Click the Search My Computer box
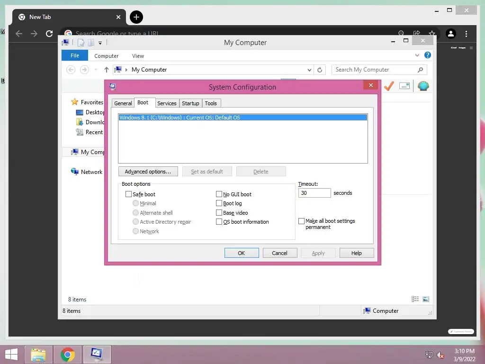This screenshot has height=364, width=485. [379, 70]
